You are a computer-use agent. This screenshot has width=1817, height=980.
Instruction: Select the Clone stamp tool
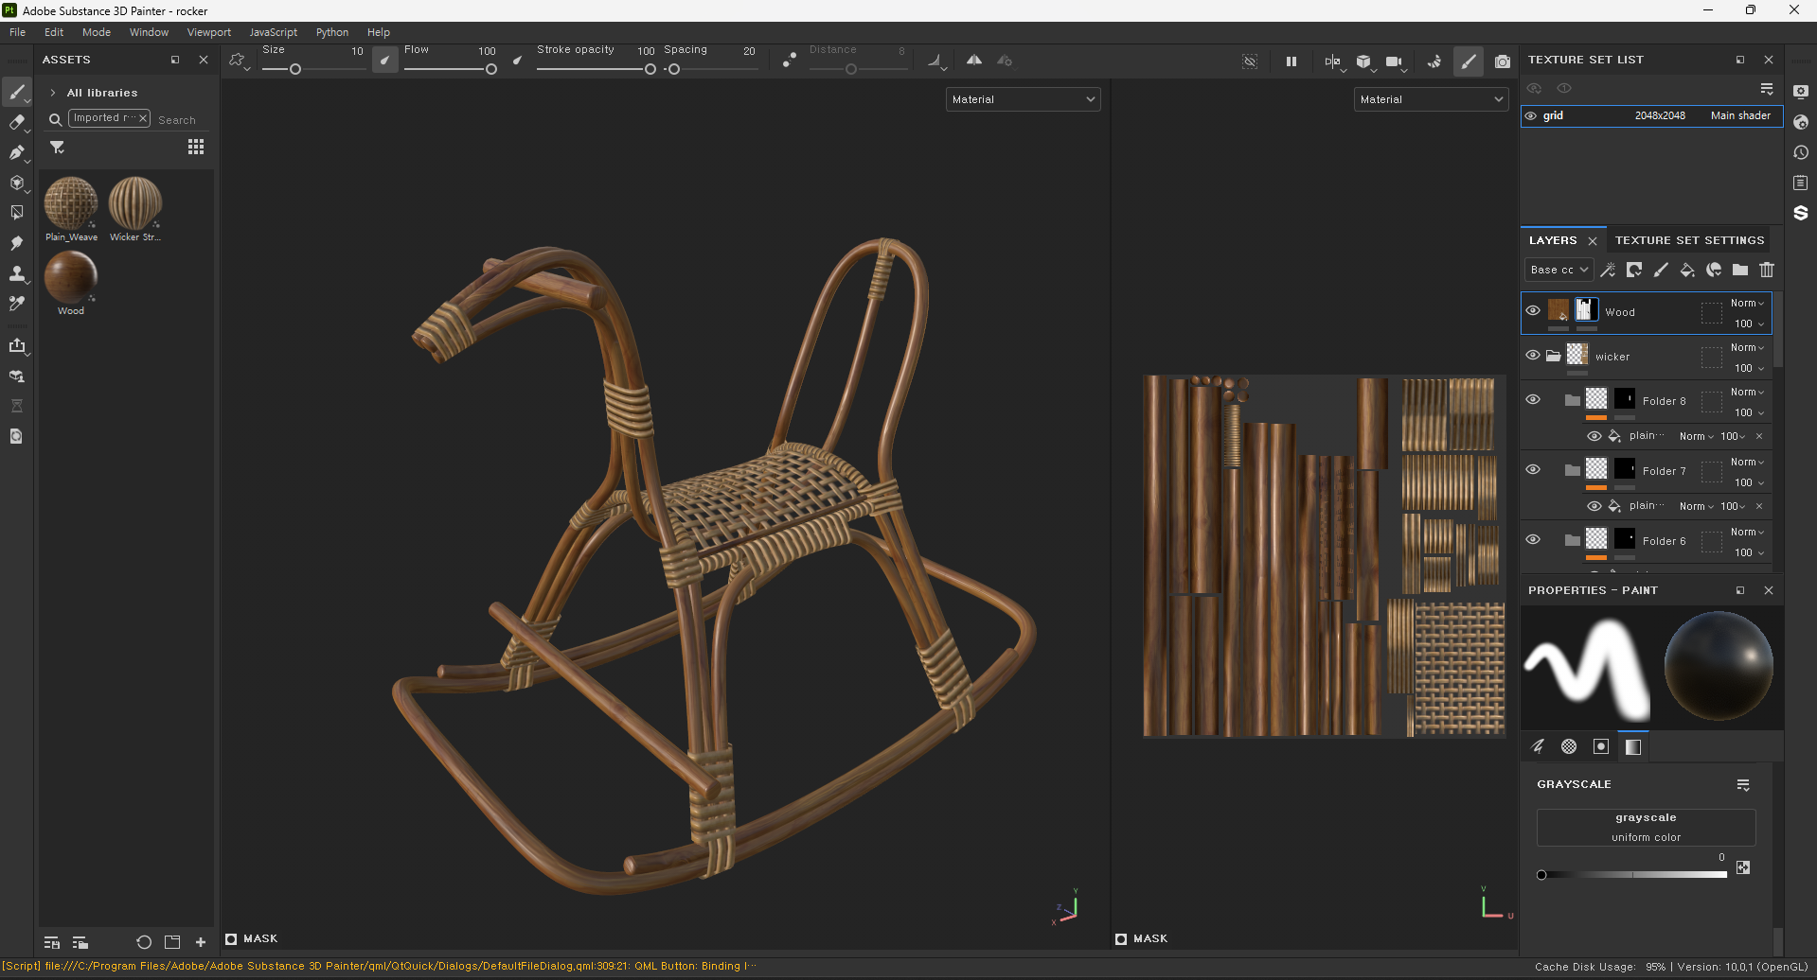tap(17, 273)
